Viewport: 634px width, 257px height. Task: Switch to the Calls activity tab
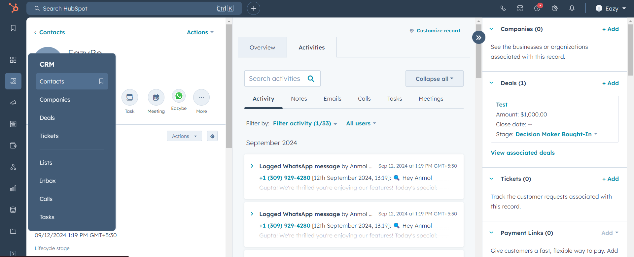[364, 99]
